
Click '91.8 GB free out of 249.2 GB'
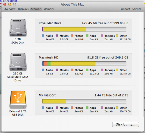pyautogui.click(x=108, y=58)
